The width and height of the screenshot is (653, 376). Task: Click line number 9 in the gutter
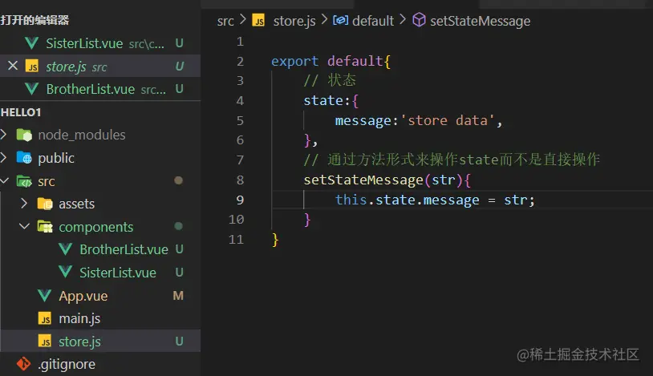236,199
